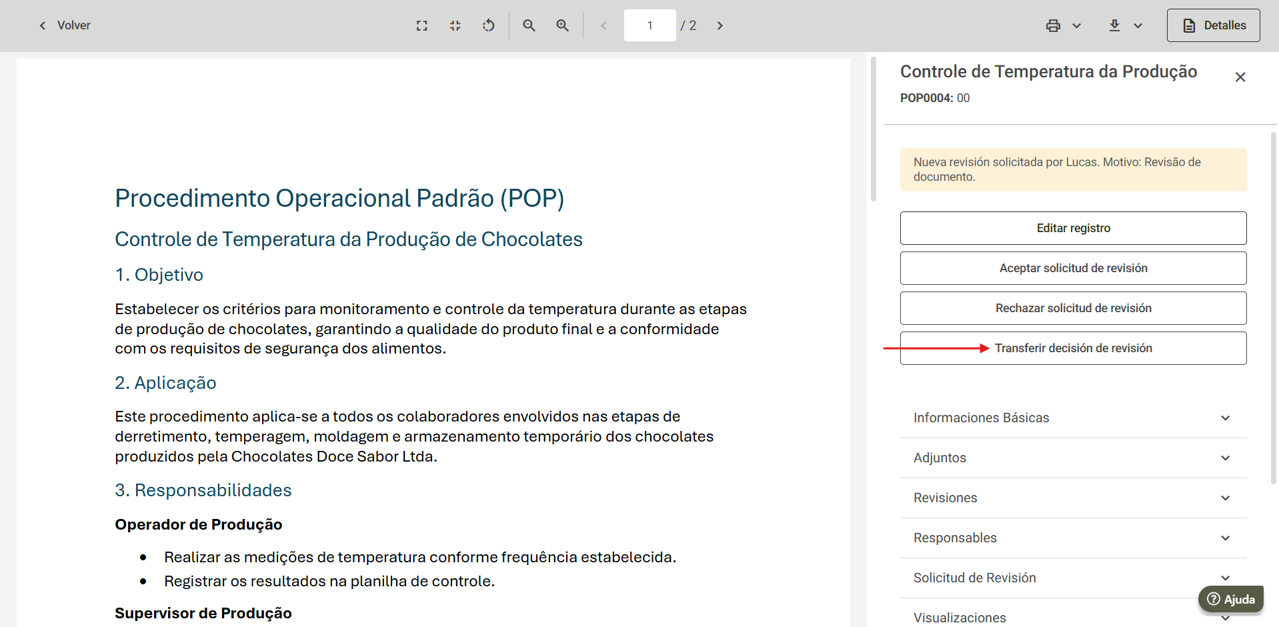Expand the Informaciones Básicas section
This screenshot has width=1279, height=627.
pos(1073,418)
